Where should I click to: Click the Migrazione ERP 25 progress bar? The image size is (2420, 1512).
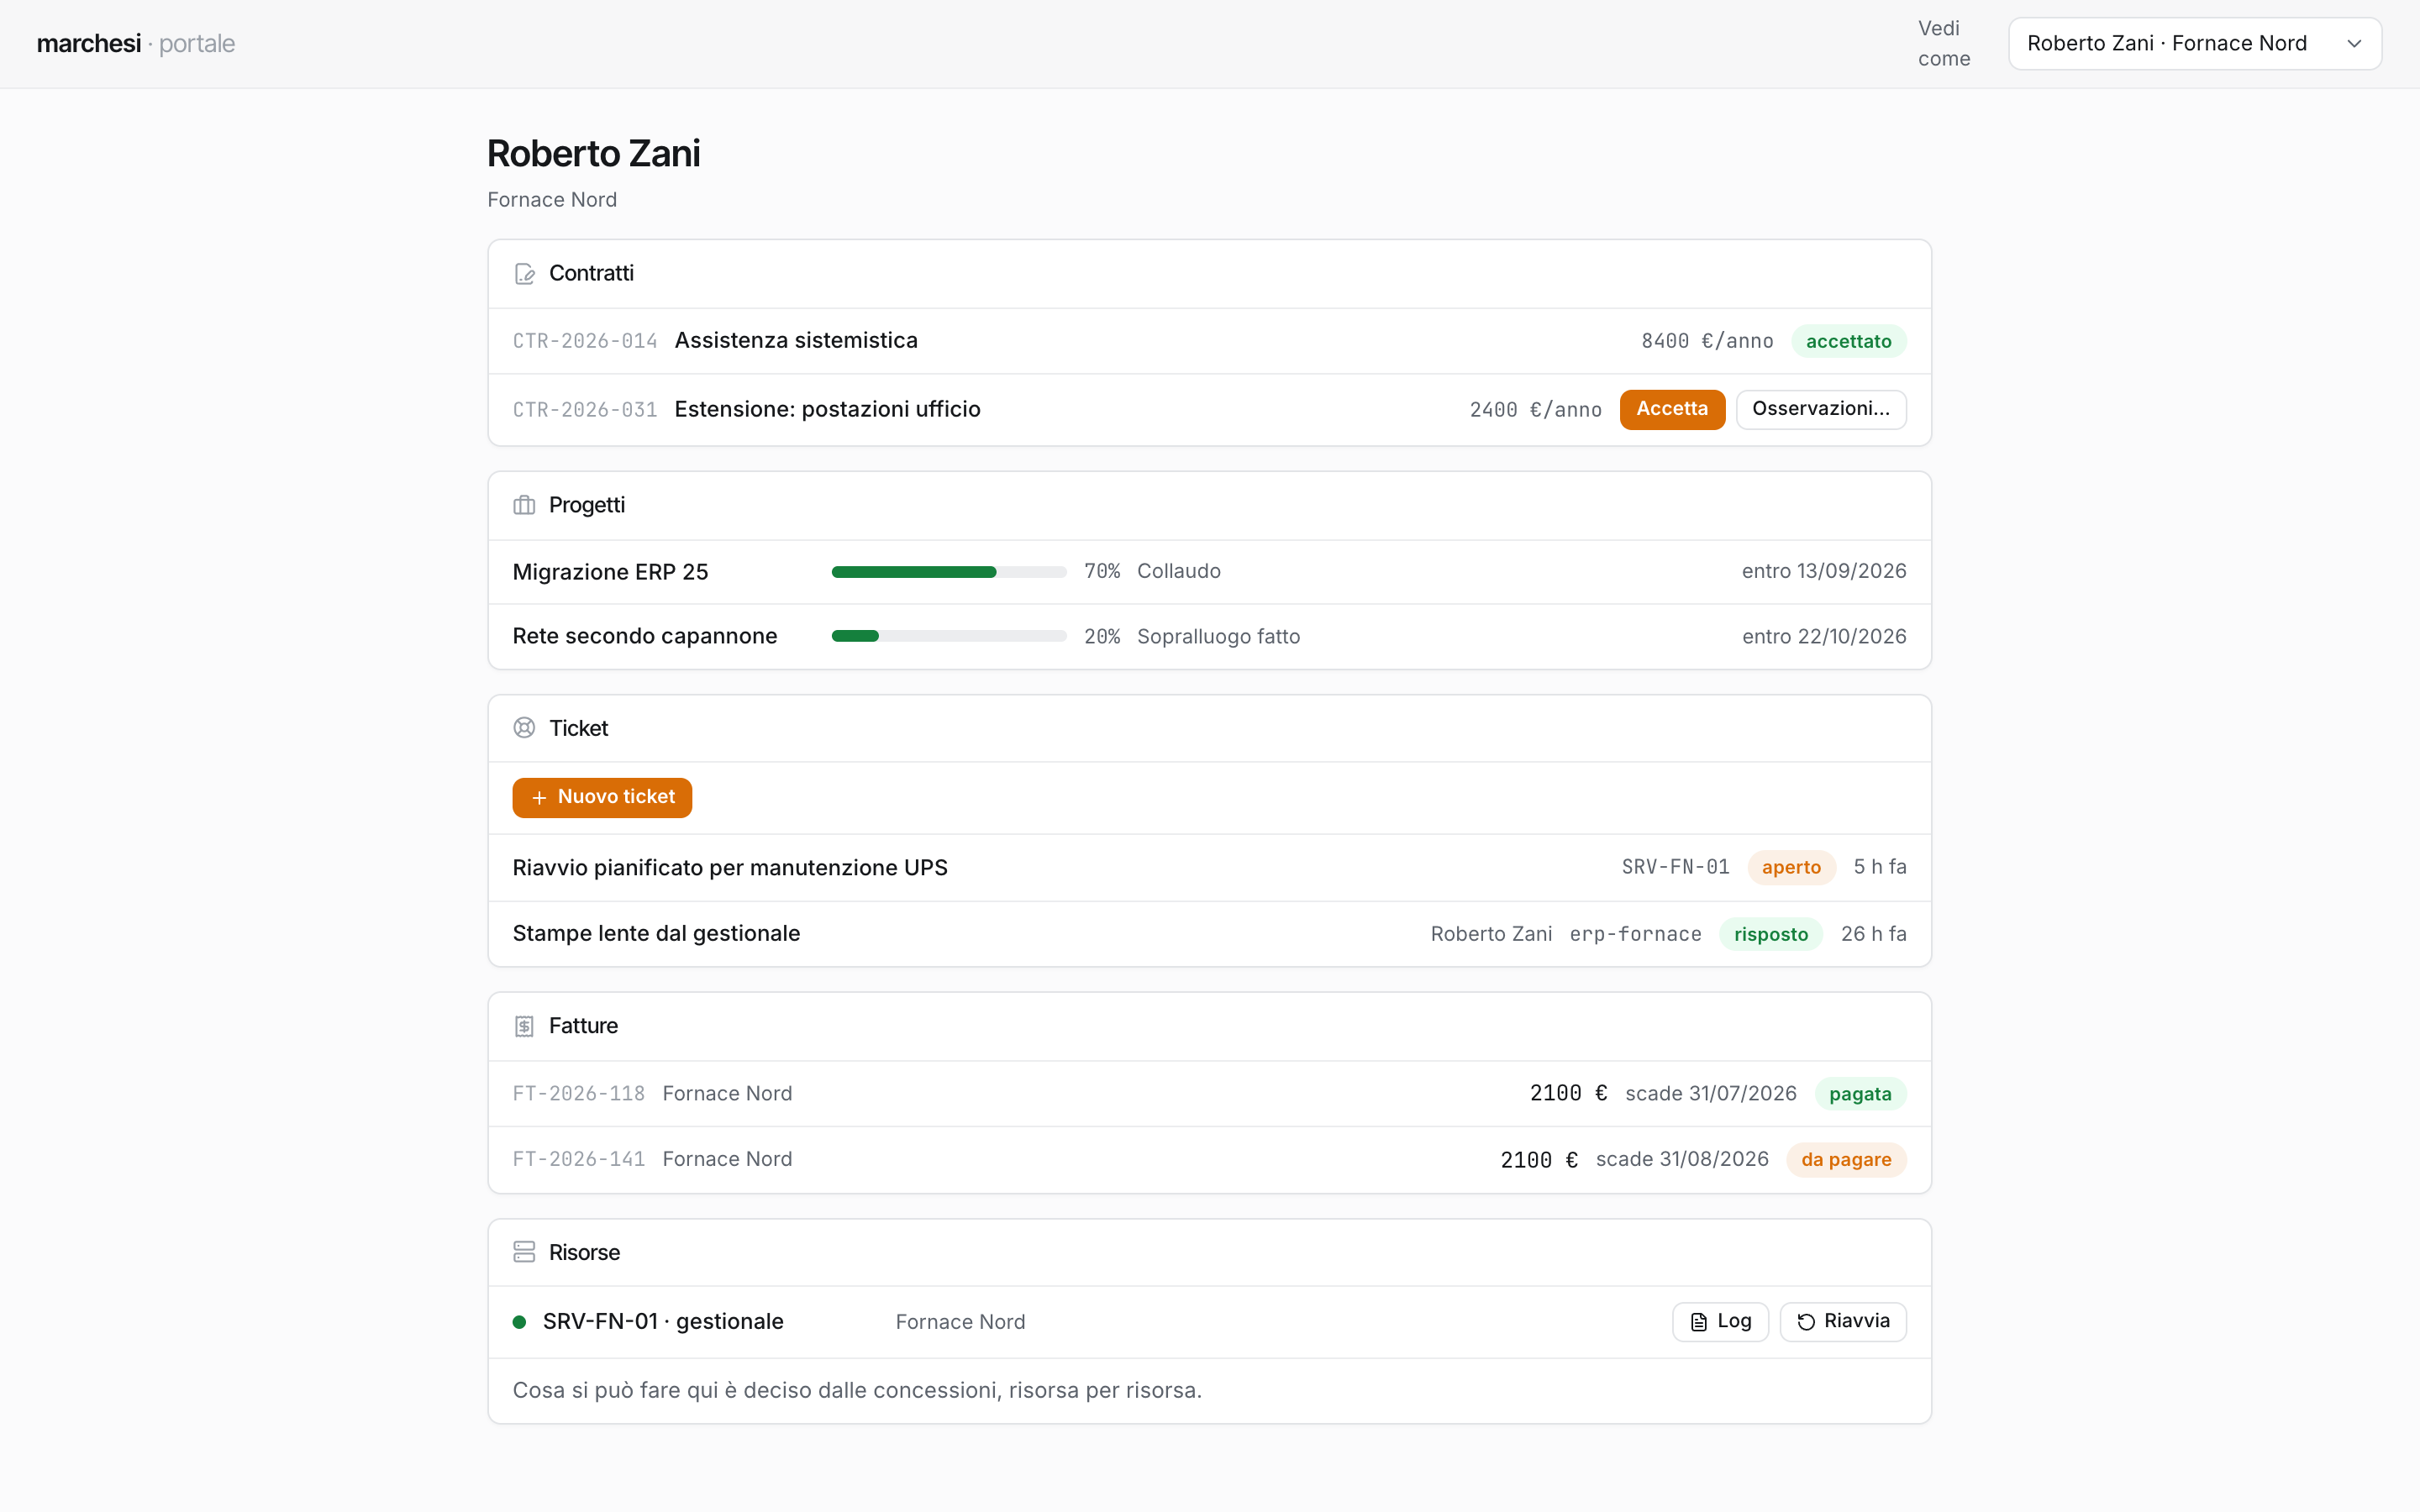point(949,572)
